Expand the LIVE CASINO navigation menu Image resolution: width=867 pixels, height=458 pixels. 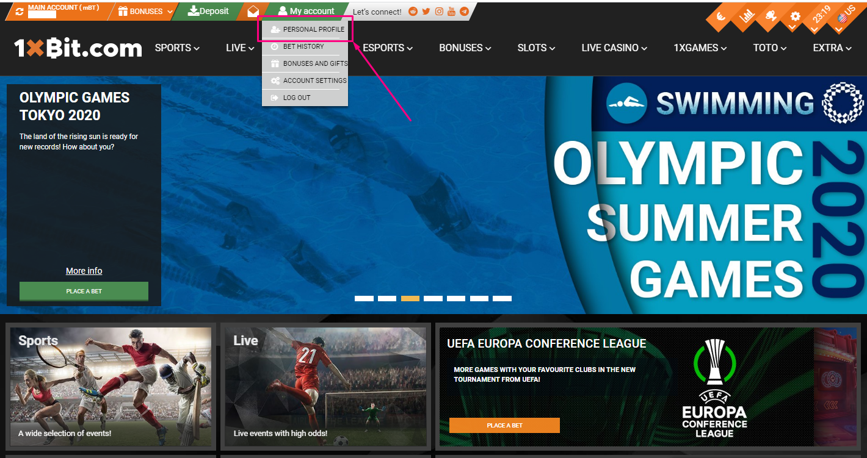tap(614, 48)
